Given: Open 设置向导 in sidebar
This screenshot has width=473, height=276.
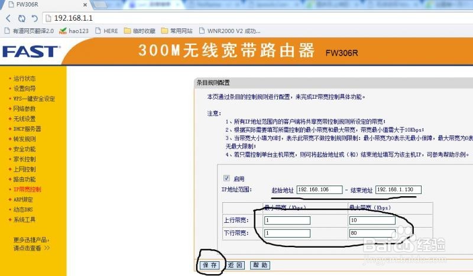Looking at the screenshot, I should tap(24, 89).
